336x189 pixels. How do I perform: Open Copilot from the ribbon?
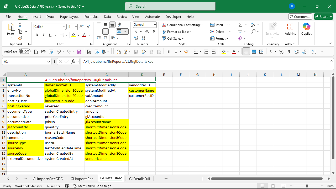click(x=306, y=29)
